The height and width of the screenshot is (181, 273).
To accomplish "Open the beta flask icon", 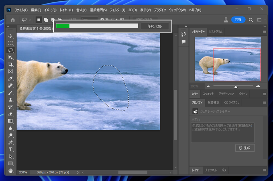I will [226, 20].
